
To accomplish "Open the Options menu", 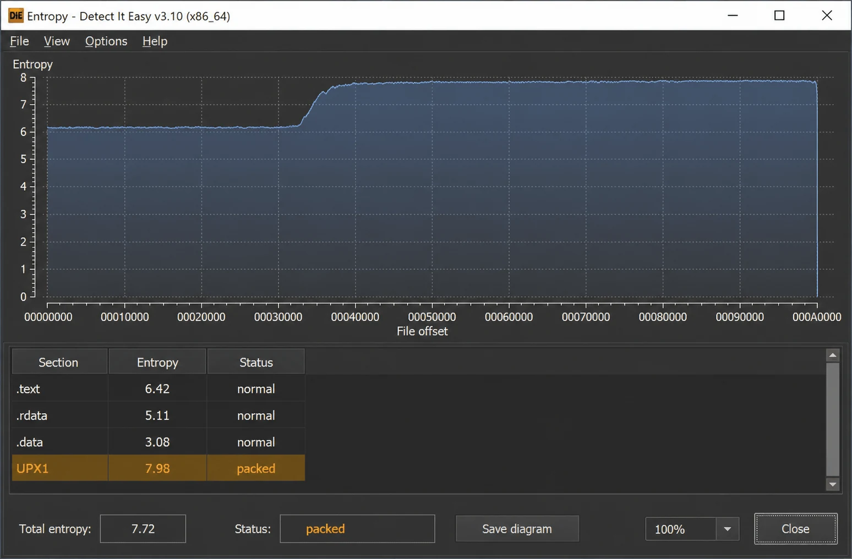I will 106,41.
